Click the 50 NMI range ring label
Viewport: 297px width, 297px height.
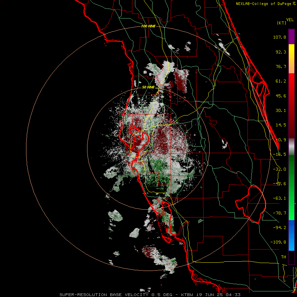[148, 87]
